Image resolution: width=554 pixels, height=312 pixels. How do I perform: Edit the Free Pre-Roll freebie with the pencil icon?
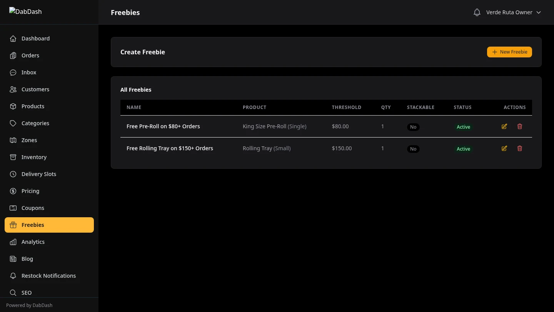(x=504, y=126)
